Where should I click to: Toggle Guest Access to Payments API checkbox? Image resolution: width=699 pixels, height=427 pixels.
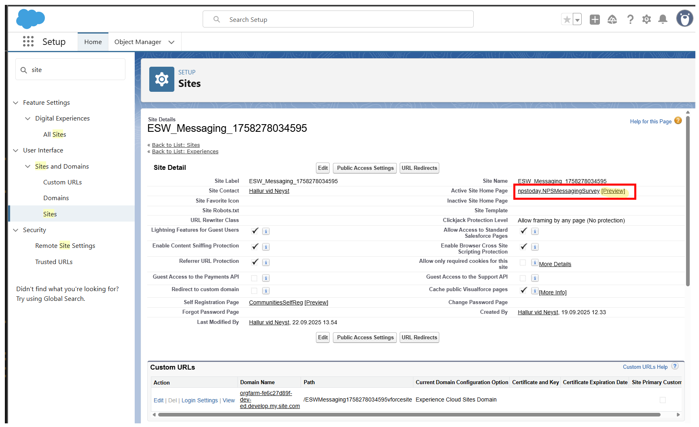pyautogui.click(x=254, y=278)
